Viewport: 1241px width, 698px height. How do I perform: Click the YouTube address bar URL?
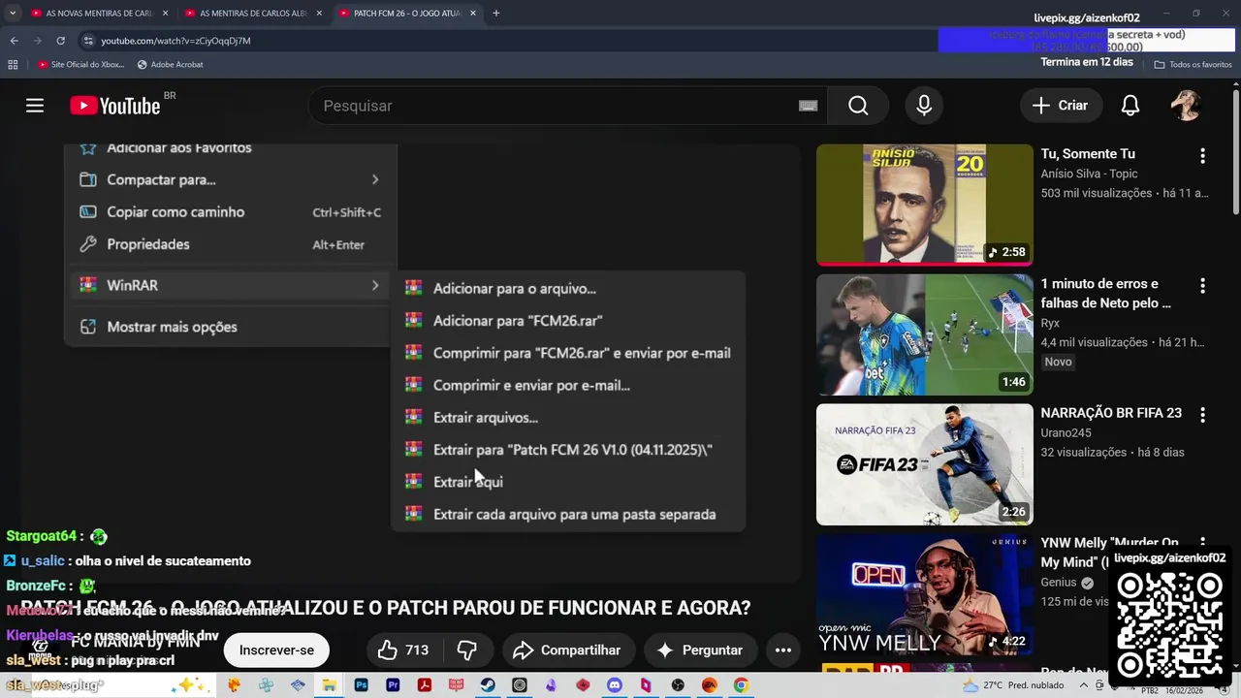click(175, 41)
